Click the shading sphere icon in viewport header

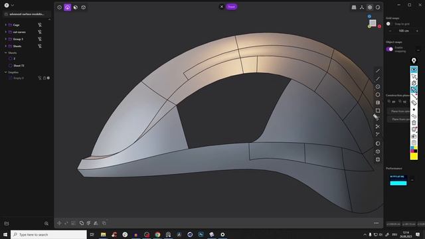tap(378, 7)
